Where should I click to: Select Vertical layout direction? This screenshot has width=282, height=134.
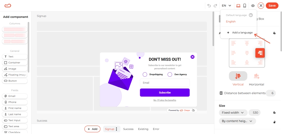pos(238,79)
